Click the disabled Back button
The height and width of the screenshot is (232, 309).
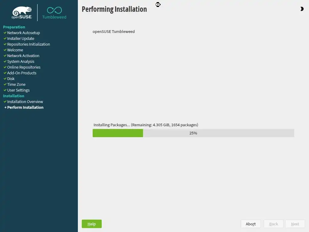273,224
